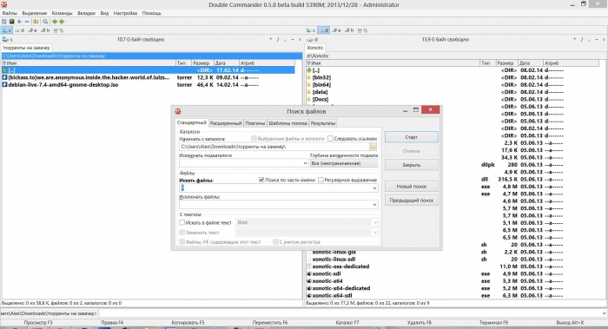Click the [bin32] folder icon in right panel
This screenshot has width=608, height=329.
(309, 77)
